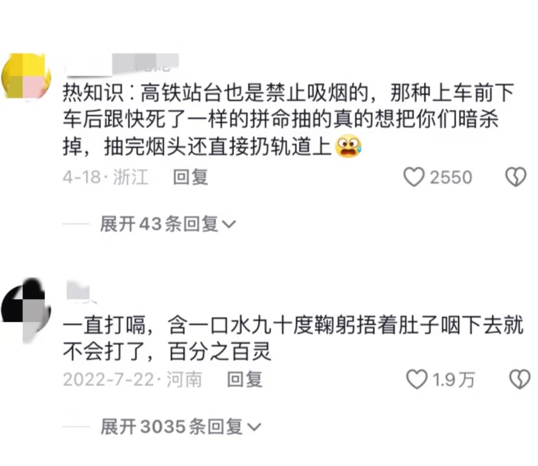
Task: Open the black and gray avatar profile
Action: [x=26, y=309]
